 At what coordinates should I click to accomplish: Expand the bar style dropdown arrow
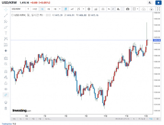83,9
